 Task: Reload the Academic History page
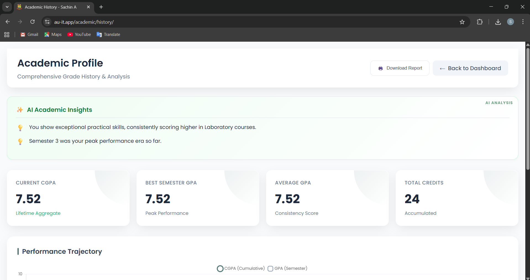coord(32,22)
